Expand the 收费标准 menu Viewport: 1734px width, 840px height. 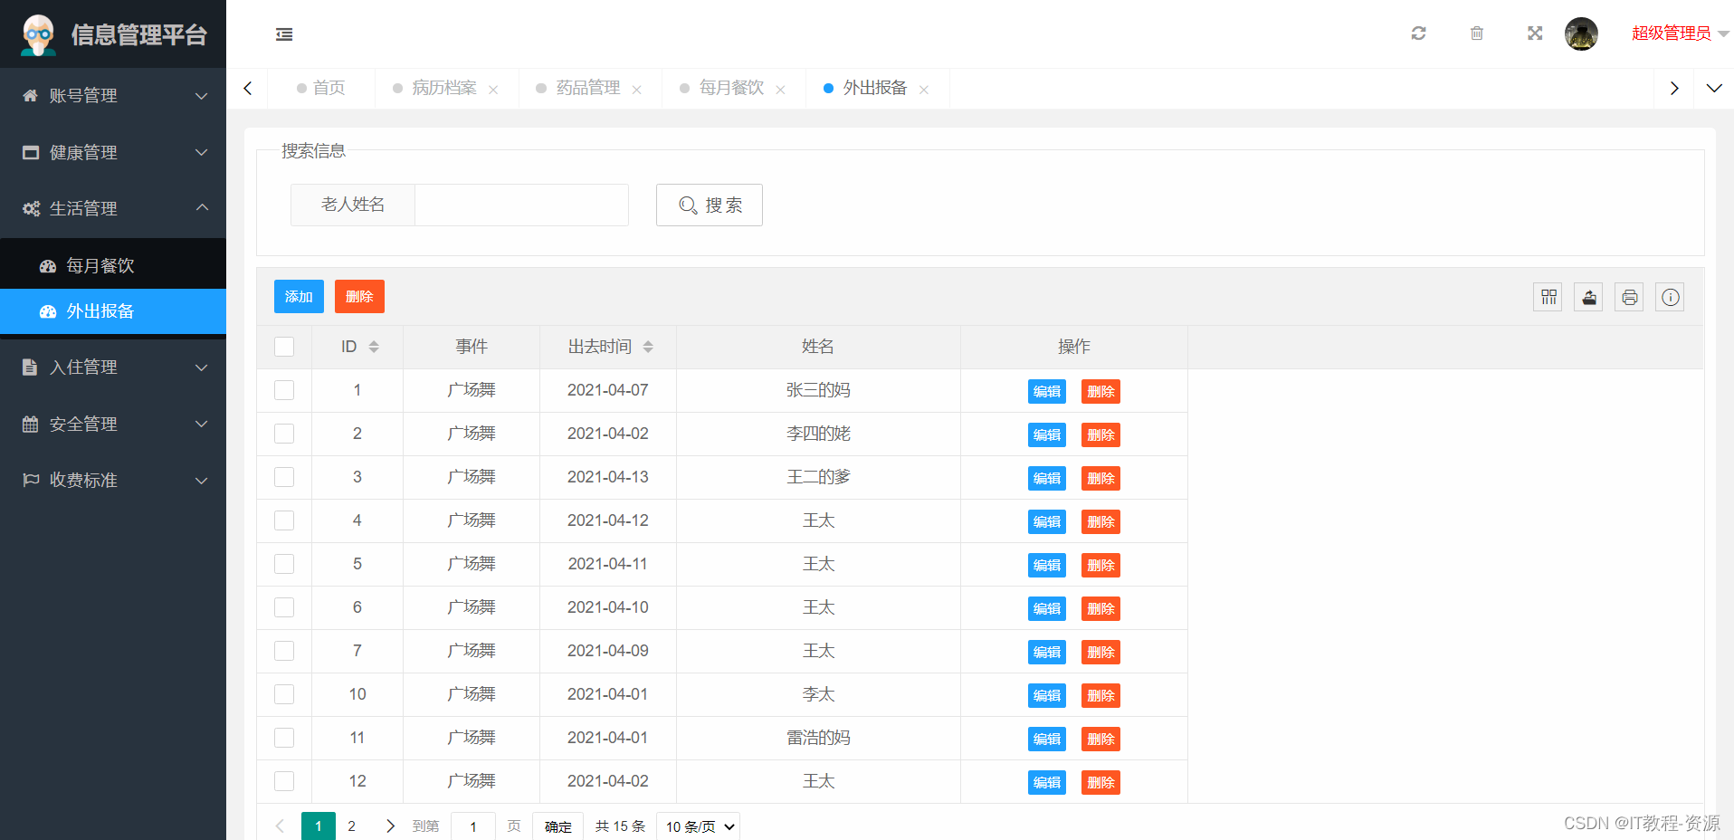tap(113, 480)
